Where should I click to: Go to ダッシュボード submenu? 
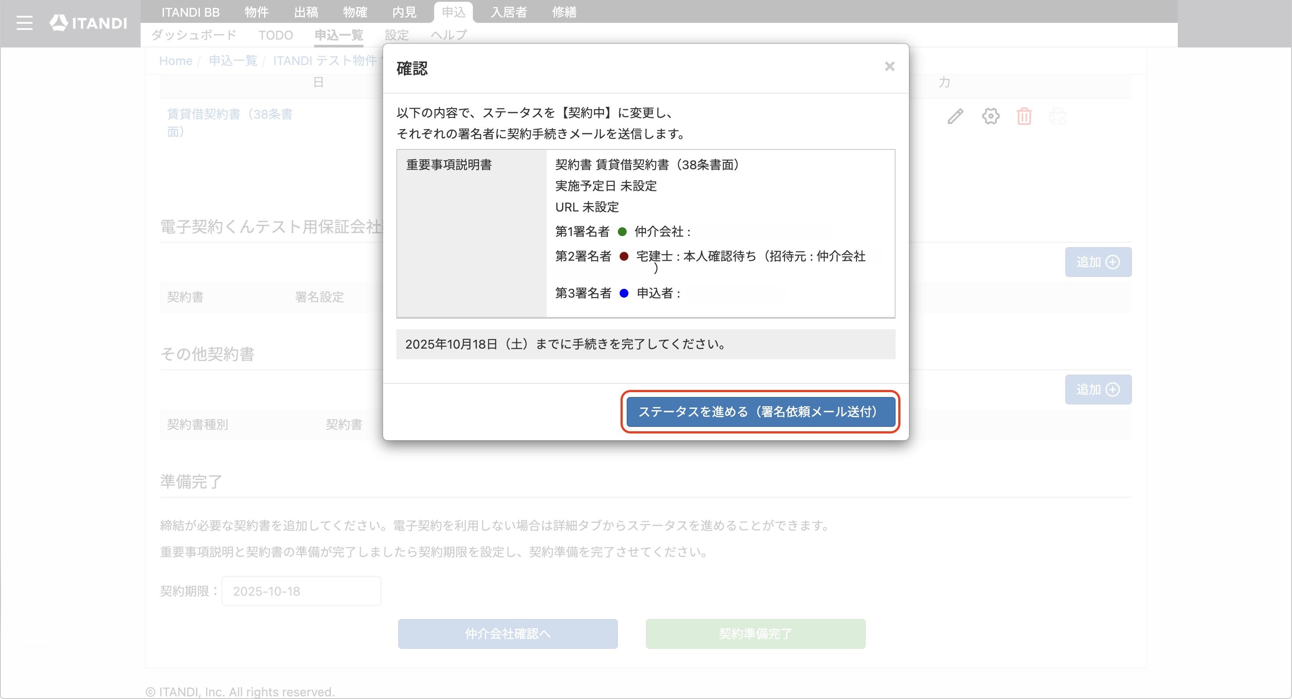coord(194,35)
